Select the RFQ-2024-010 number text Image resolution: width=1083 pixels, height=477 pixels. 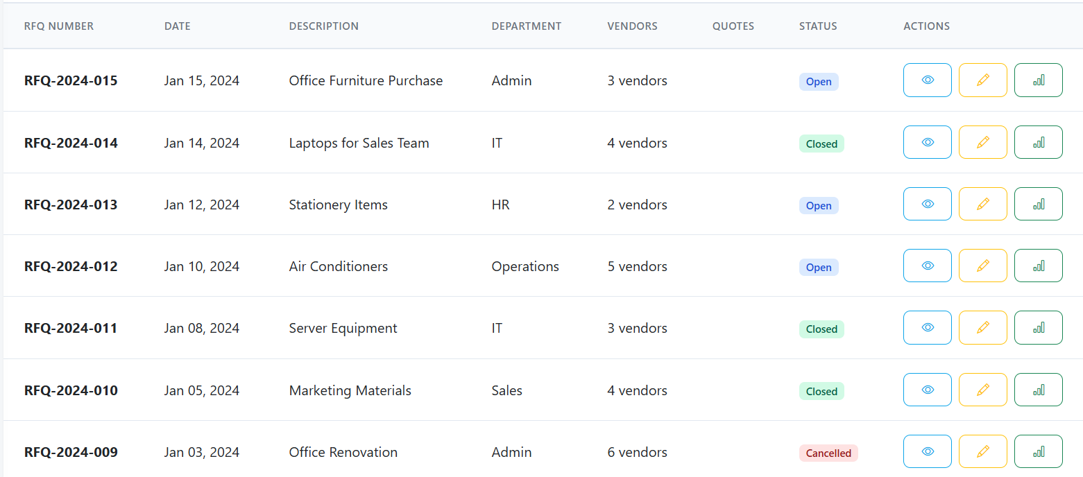(71, 390)
